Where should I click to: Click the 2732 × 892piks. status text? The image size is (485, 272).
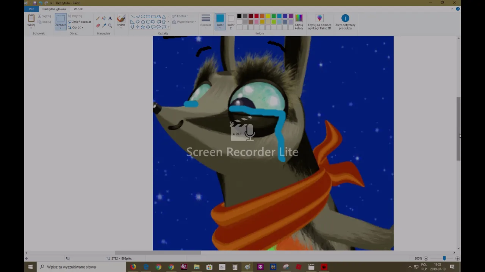coord(122,258)
